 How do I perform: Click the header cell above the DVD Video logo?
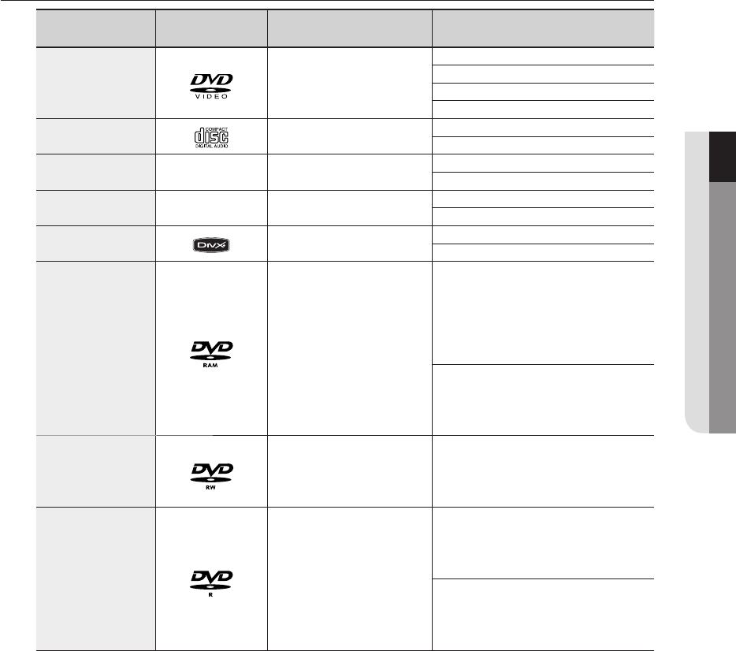211,29
